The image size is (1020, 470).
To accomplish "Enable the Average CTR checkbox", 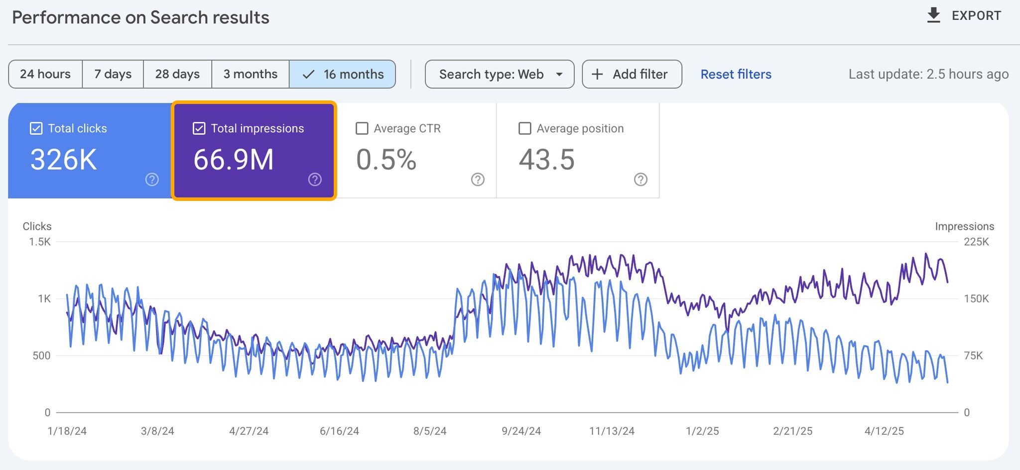I will 362,128.
